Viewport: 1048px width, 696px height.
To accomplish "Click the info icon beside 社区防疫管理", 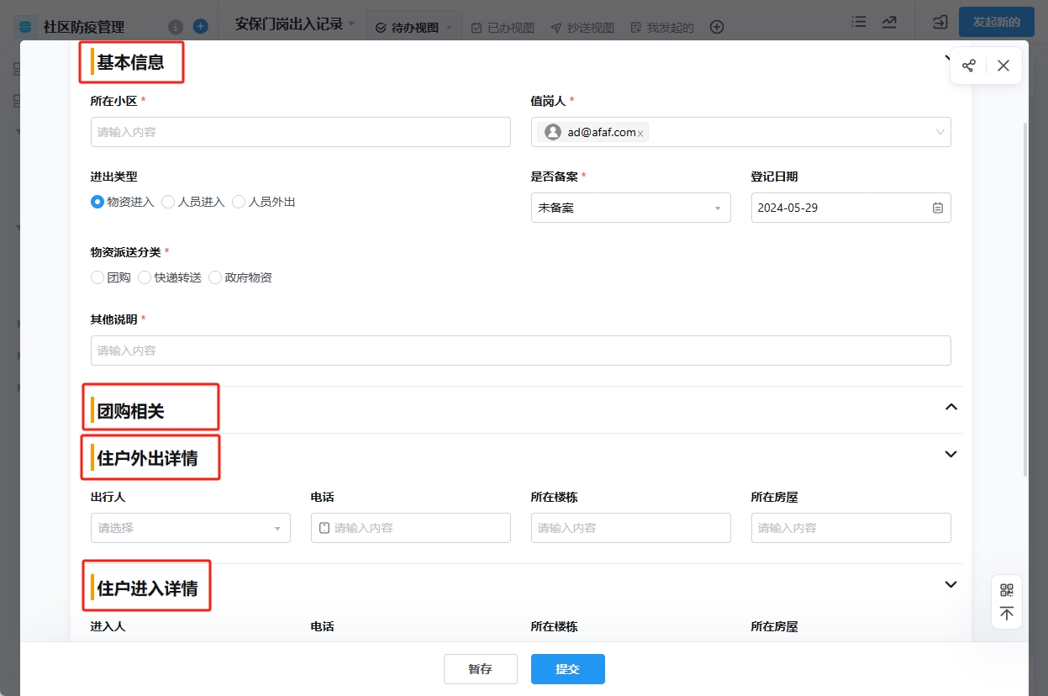I will tap(176, 26).
